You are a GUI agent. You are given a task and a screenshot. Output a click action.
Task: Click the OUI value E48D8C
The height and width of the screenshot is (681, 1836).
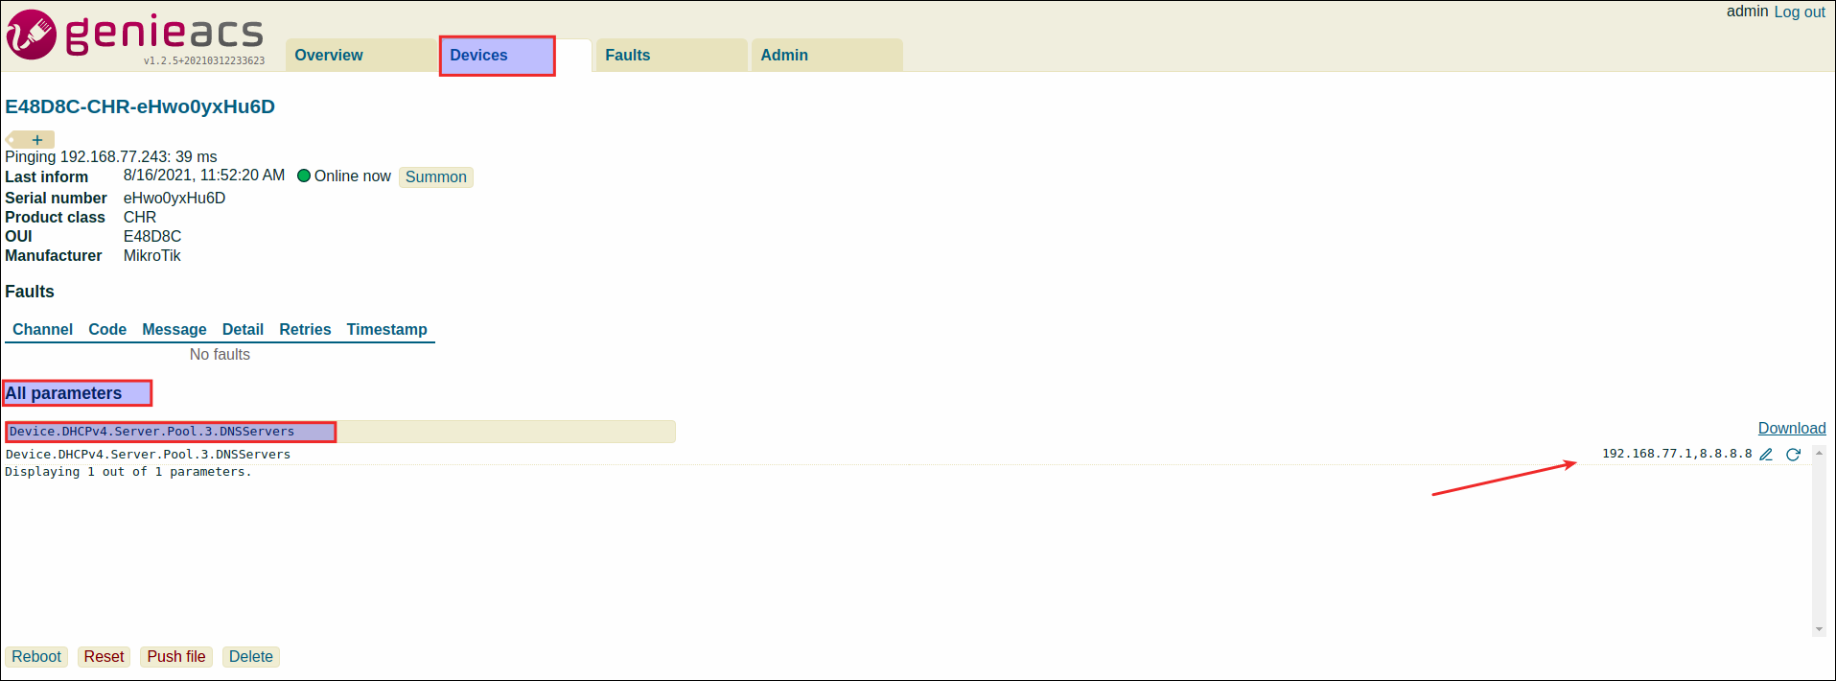[152, 237]
